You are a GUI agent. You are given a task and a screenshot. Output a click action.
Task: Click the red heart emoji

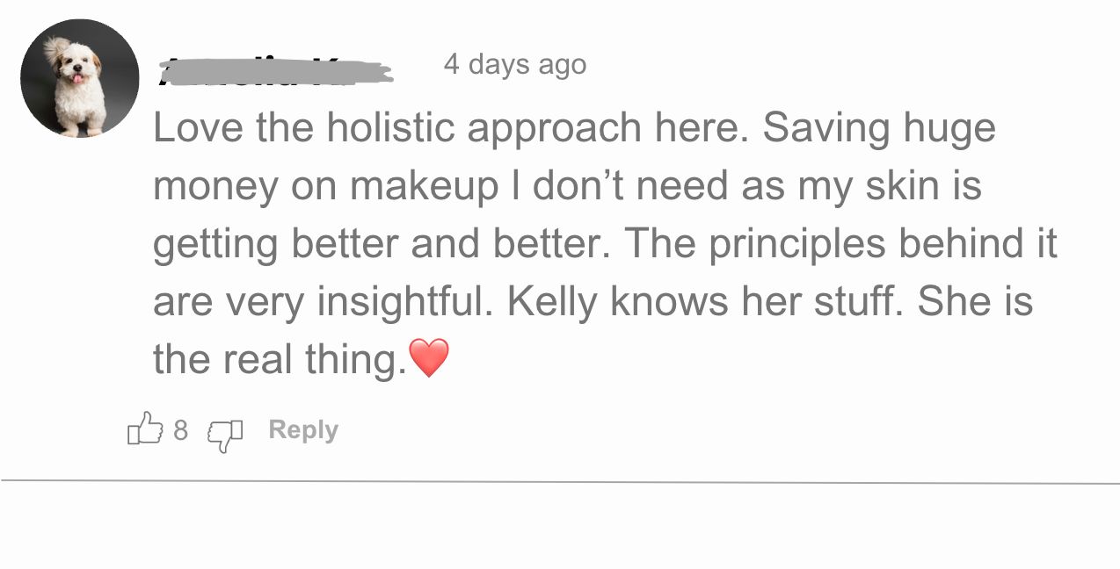[429, 358]
